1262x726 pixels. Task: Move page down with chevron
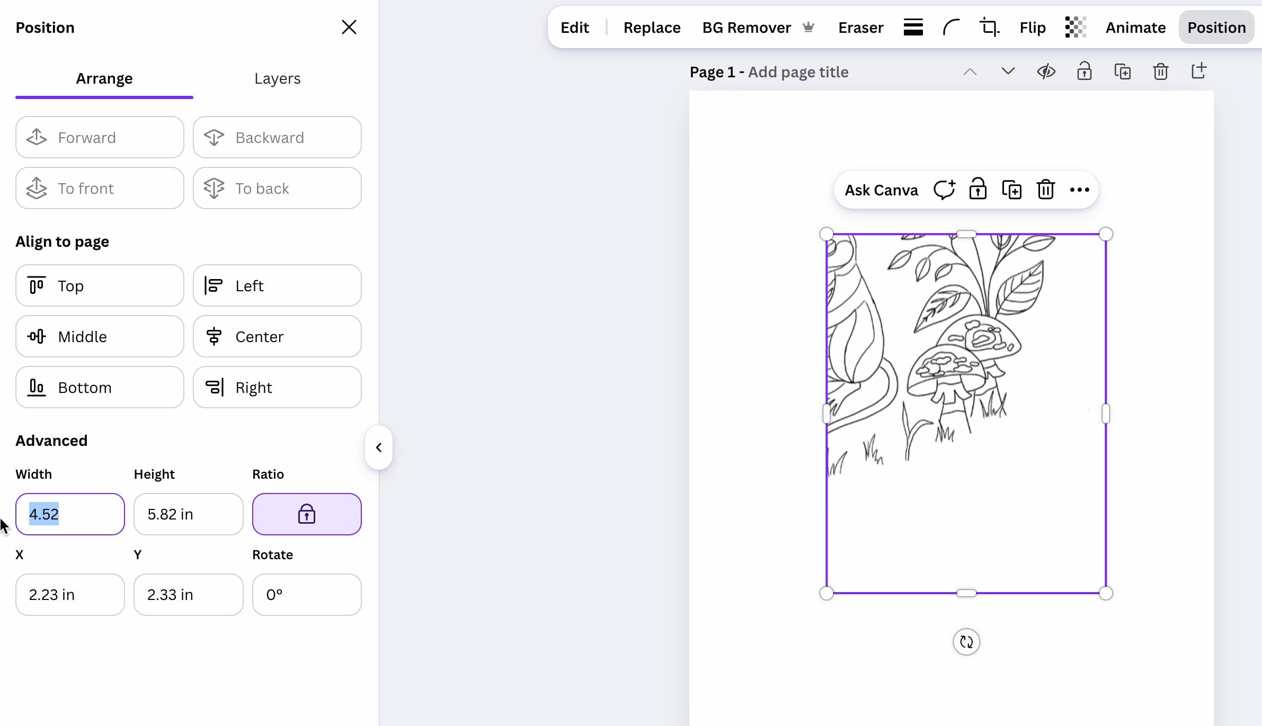[1008, 71]
